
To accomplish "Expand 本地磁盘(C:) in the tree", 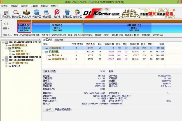I will (6, 45).
